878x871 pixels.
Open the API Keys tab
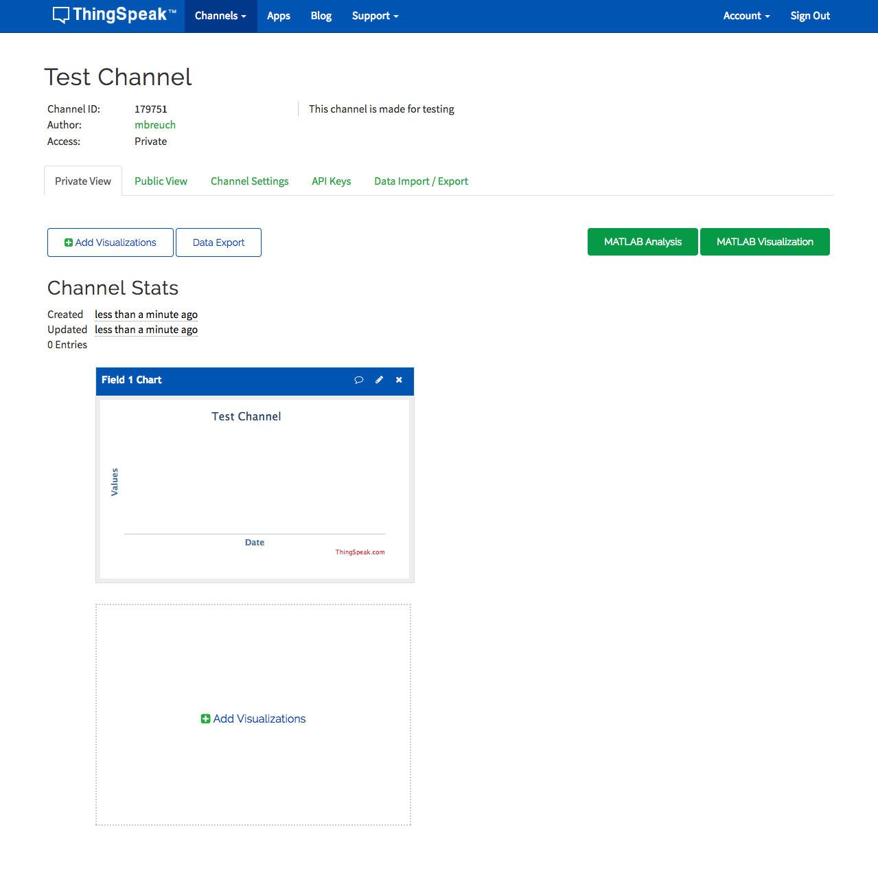click(x=332, y=181)
